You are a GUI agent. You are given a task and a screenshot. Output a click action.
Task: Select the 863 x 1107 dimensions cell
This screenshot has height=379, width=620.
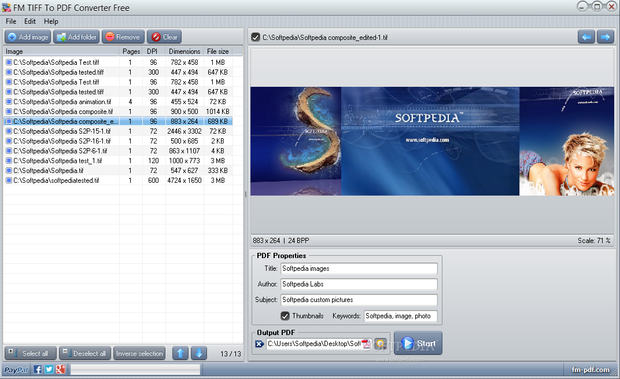(x=184, y=150)
